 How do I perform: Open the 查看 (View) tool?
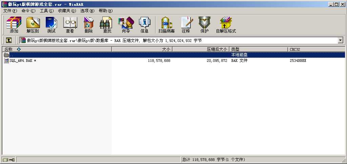point(70,25)
